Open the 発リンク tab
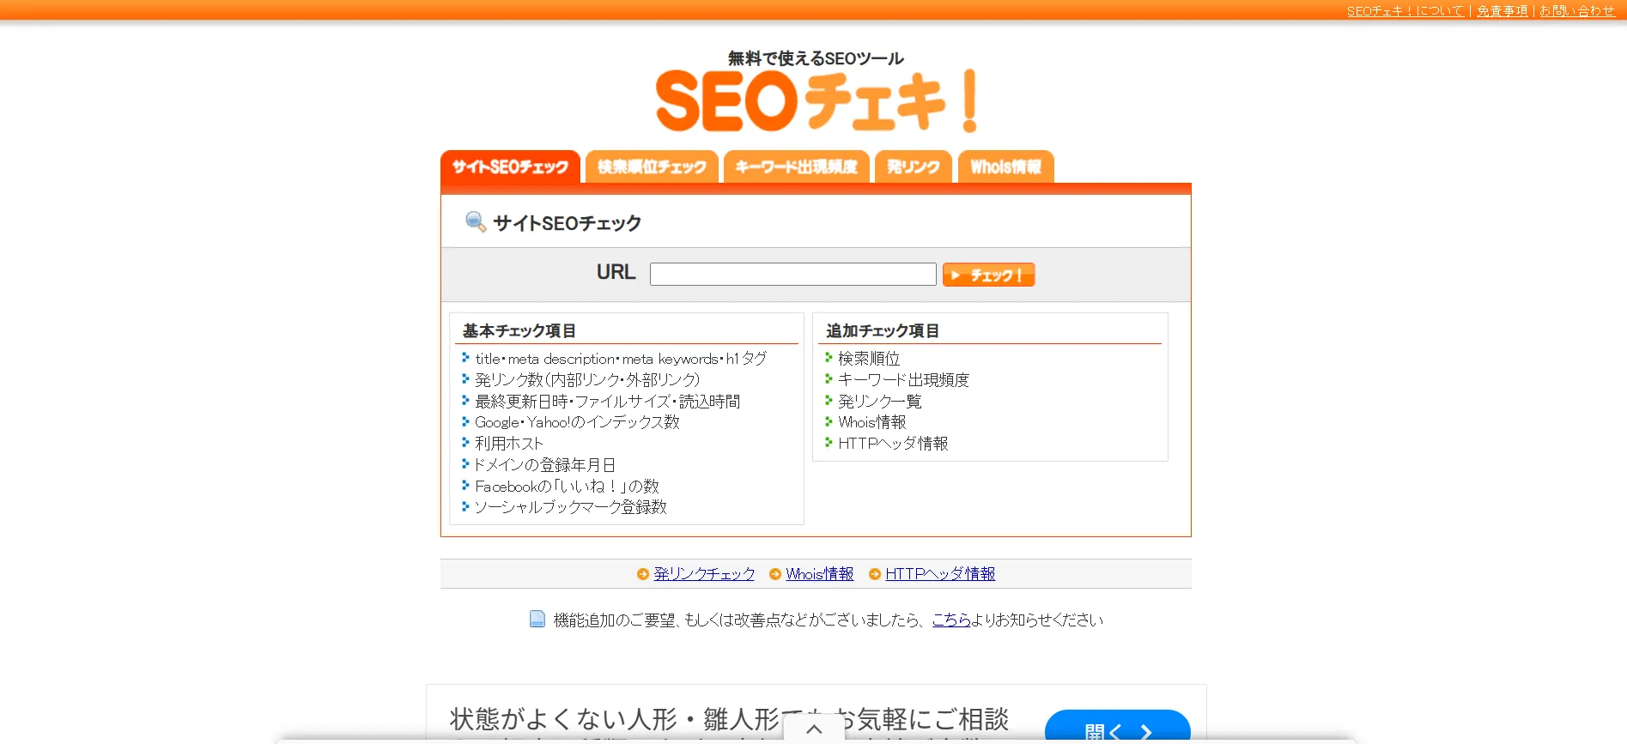Viewport: 1627px width, 744px height. tap(913, 166)
